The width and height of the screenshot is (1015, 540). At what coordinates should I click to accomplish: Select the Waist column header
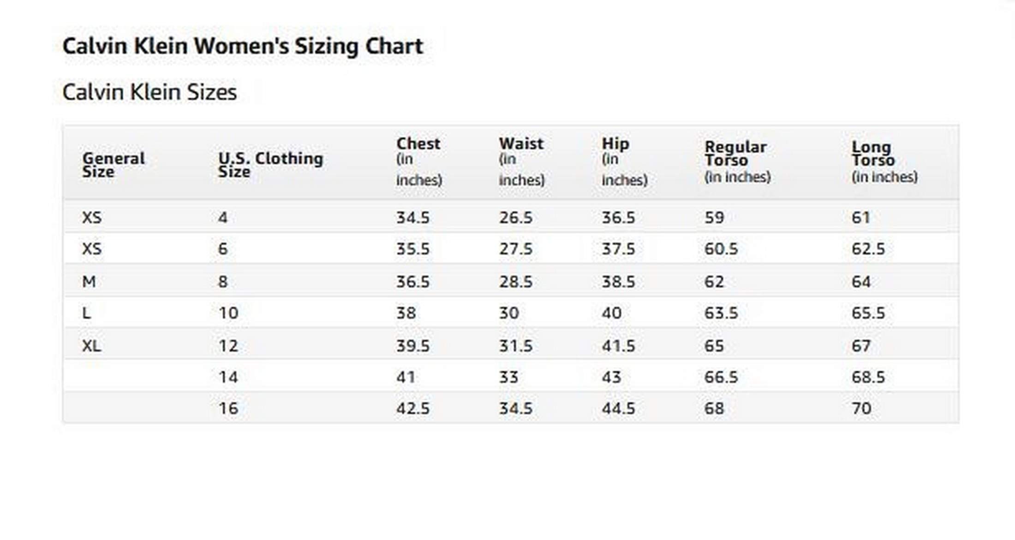tap(521, 144)
